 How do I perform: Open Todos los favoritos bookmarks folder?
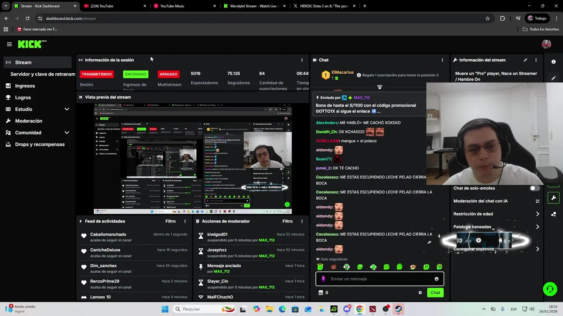(541, 29)
